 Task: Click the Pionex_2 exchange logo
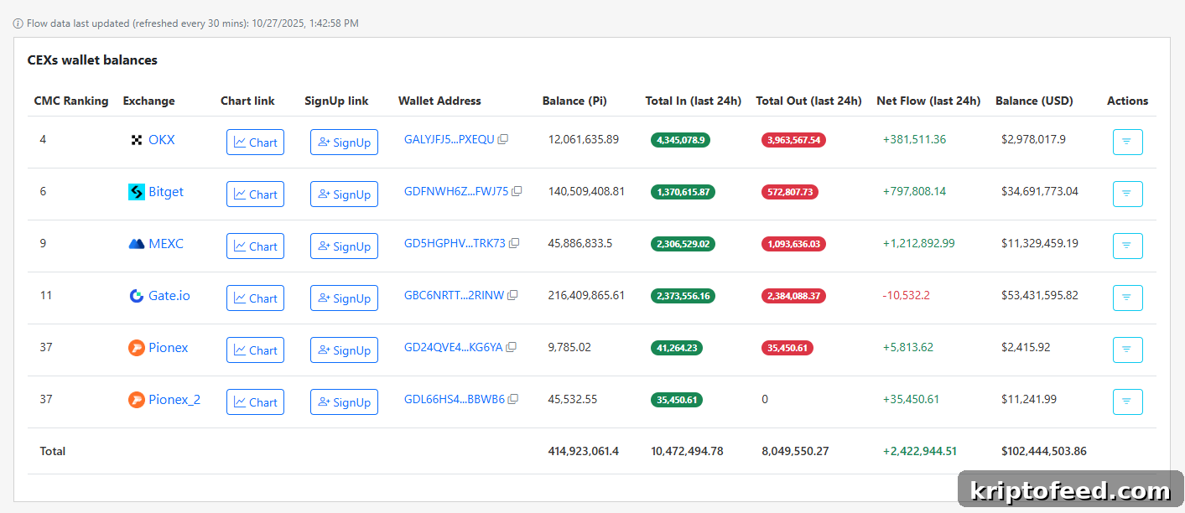(x=137, y=400)
